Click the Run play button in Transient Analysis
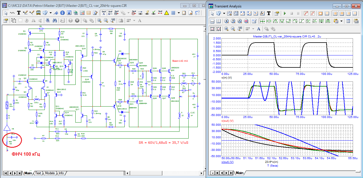Screen dimensions: 363x178 (x=285, y=13)
